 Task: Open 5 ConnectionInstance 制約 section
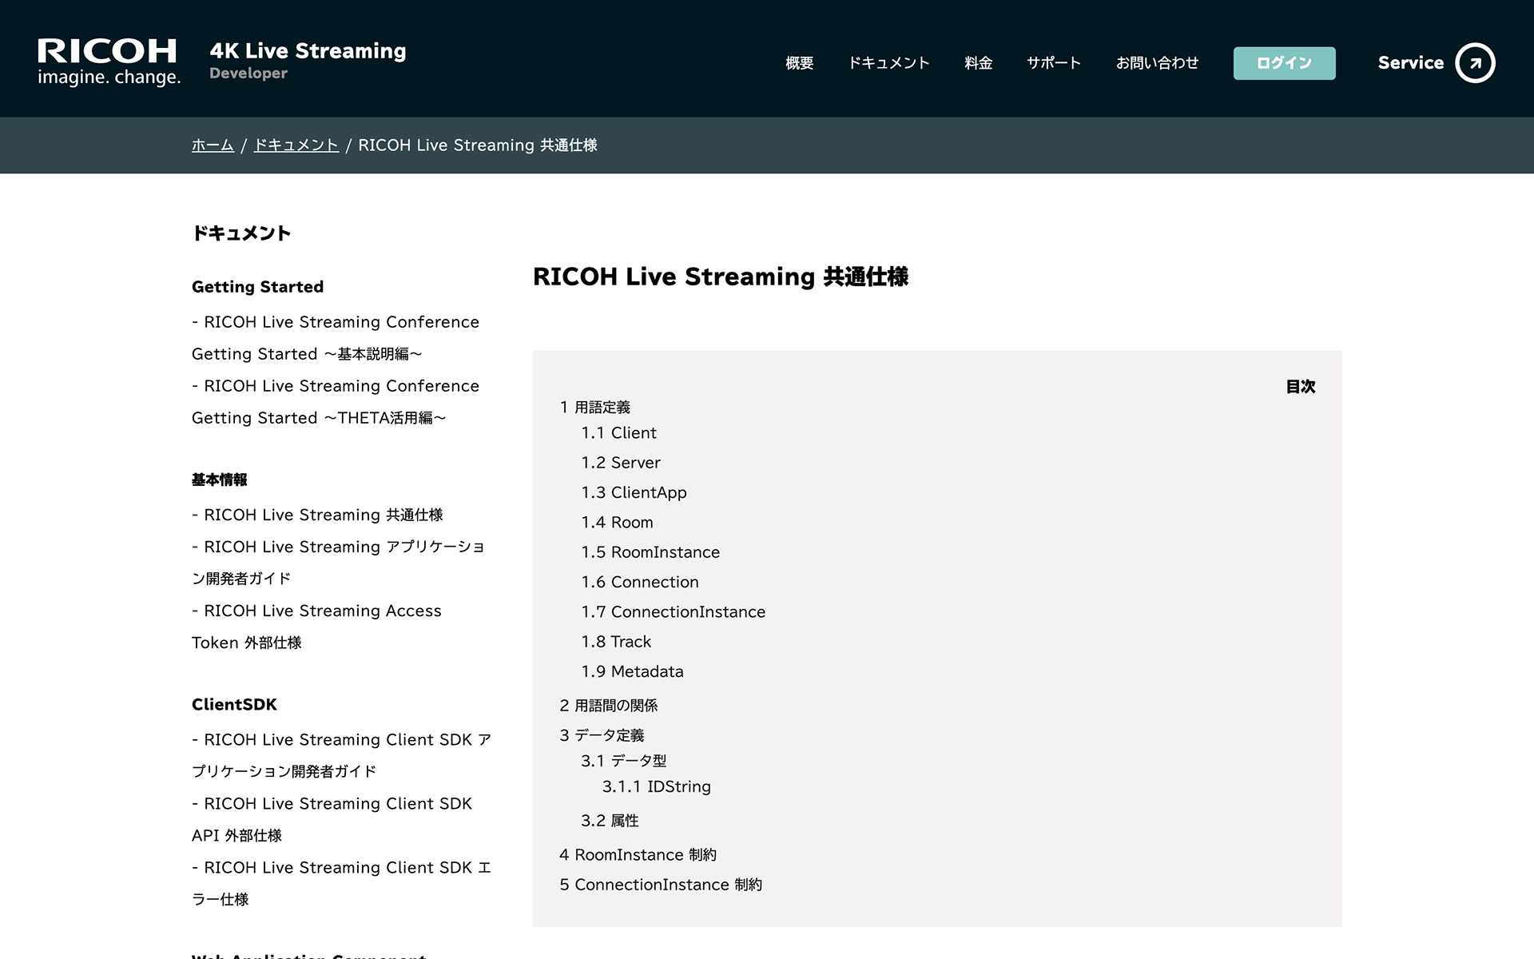[x=661, y=885]
